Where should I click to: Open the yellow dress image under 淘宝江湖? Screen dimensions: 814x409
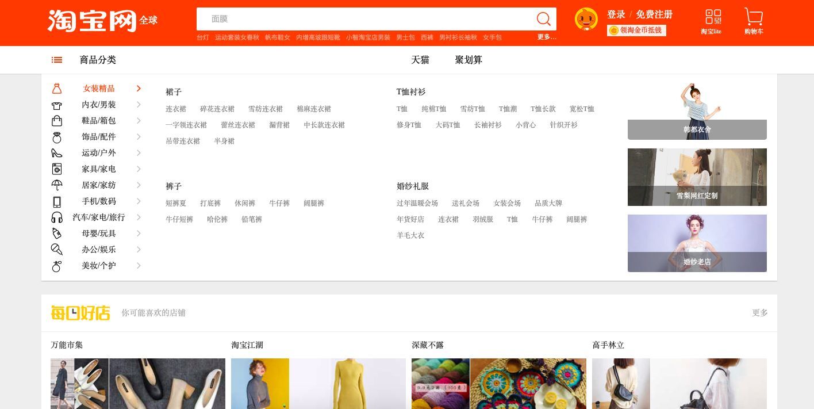coord(348,384)
